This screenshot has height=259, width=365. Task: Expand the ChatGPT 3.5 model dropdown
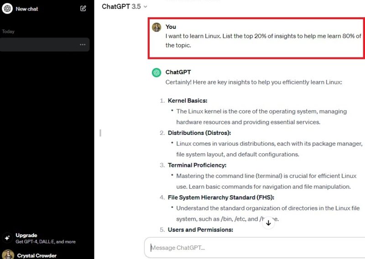coord(125,6)
